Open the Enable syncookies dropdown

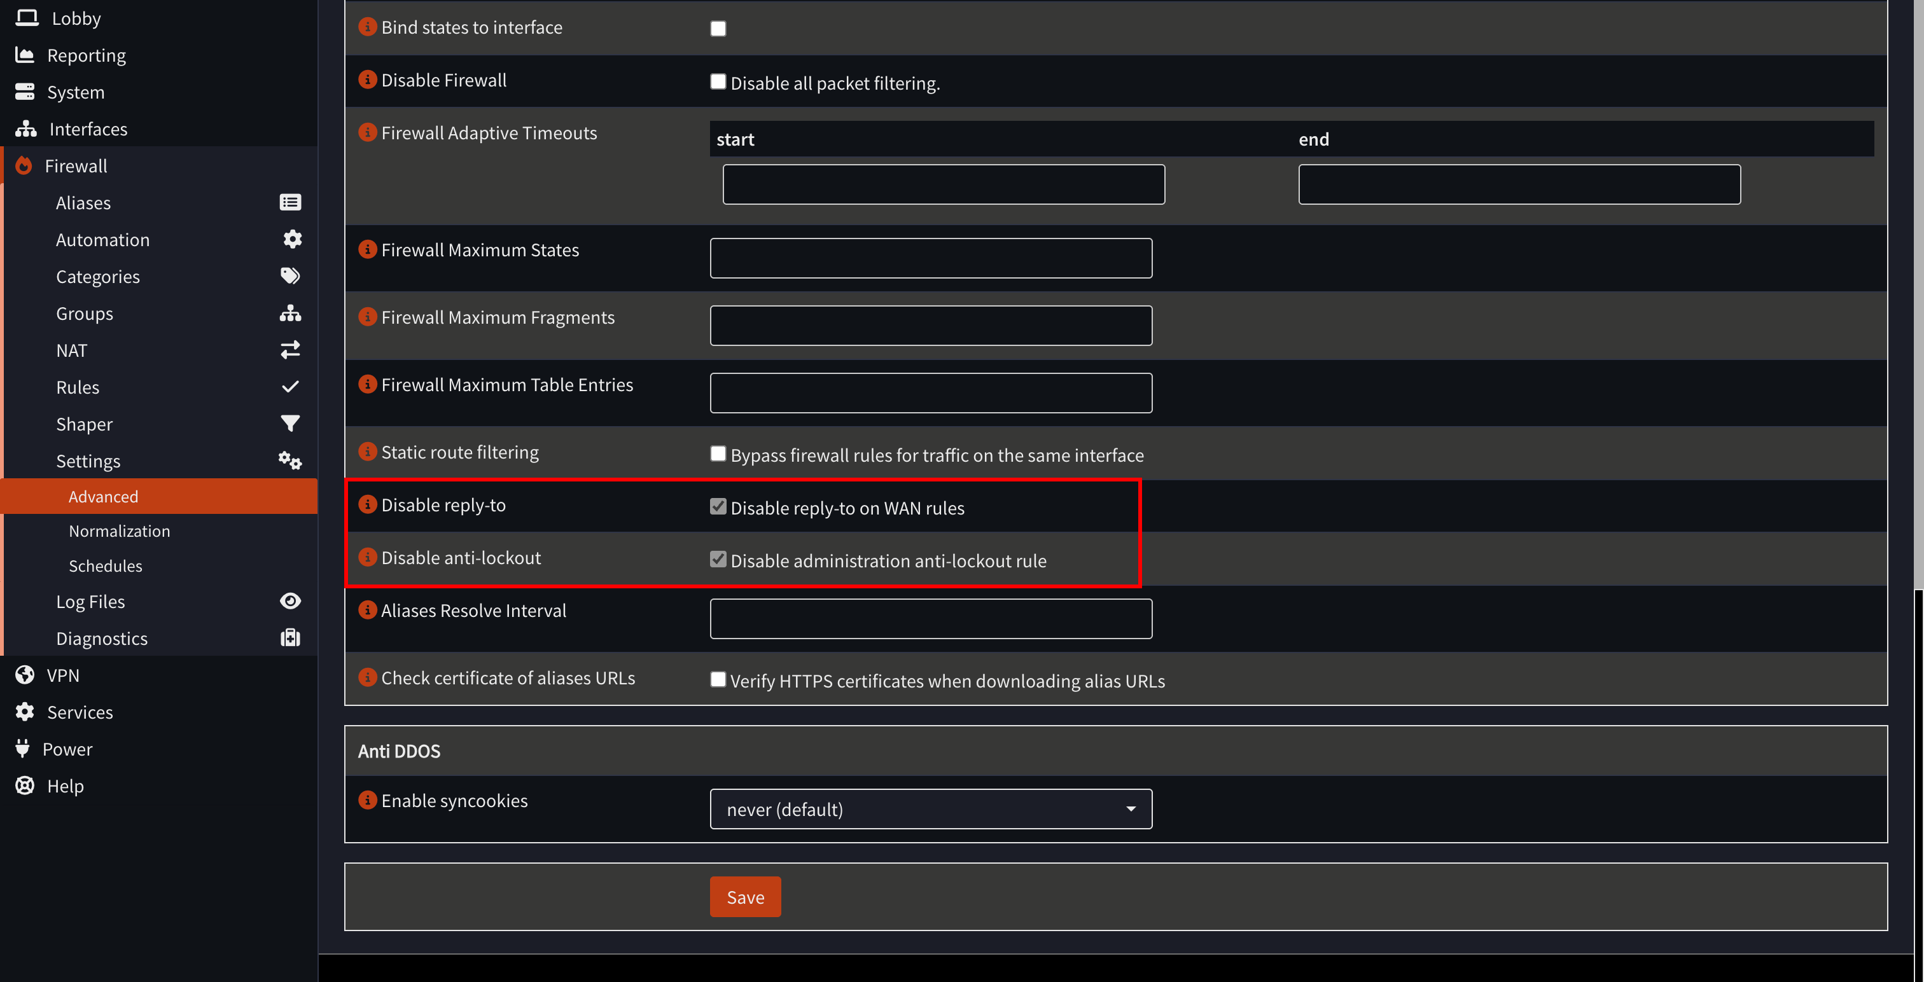tap(931, 809)
